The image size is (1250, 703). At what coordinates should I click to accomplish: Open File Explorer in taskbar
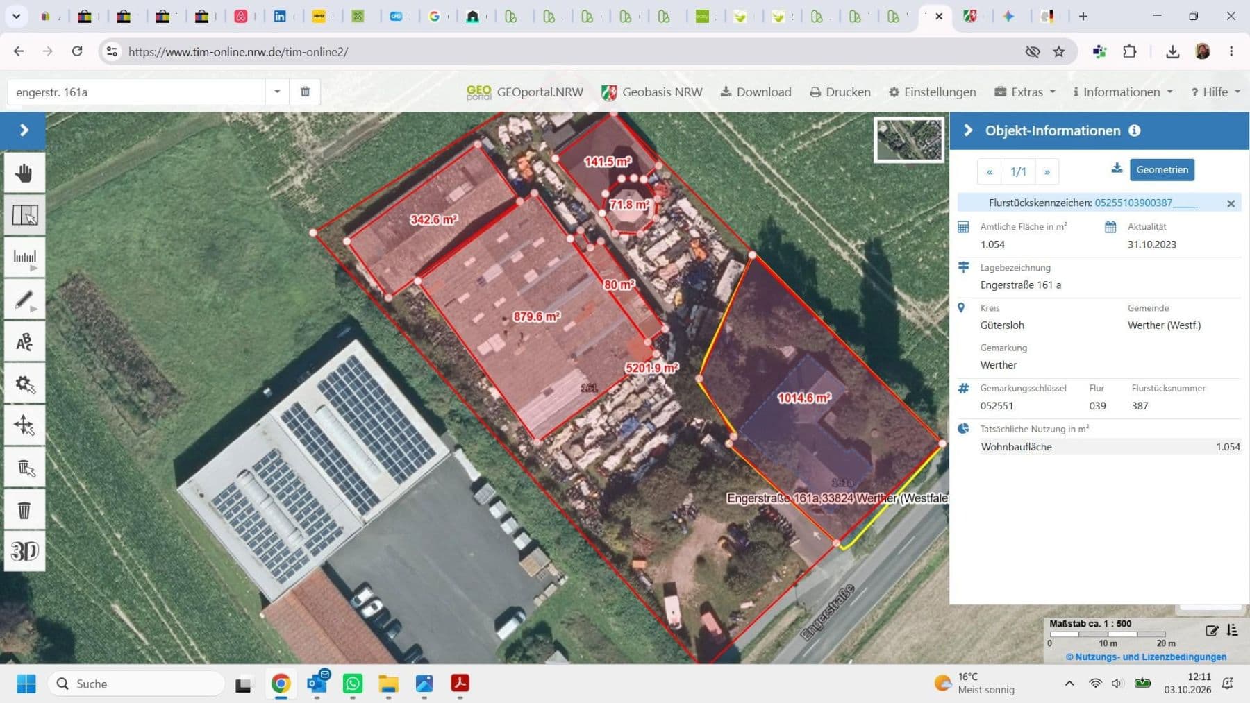(388, 684)
